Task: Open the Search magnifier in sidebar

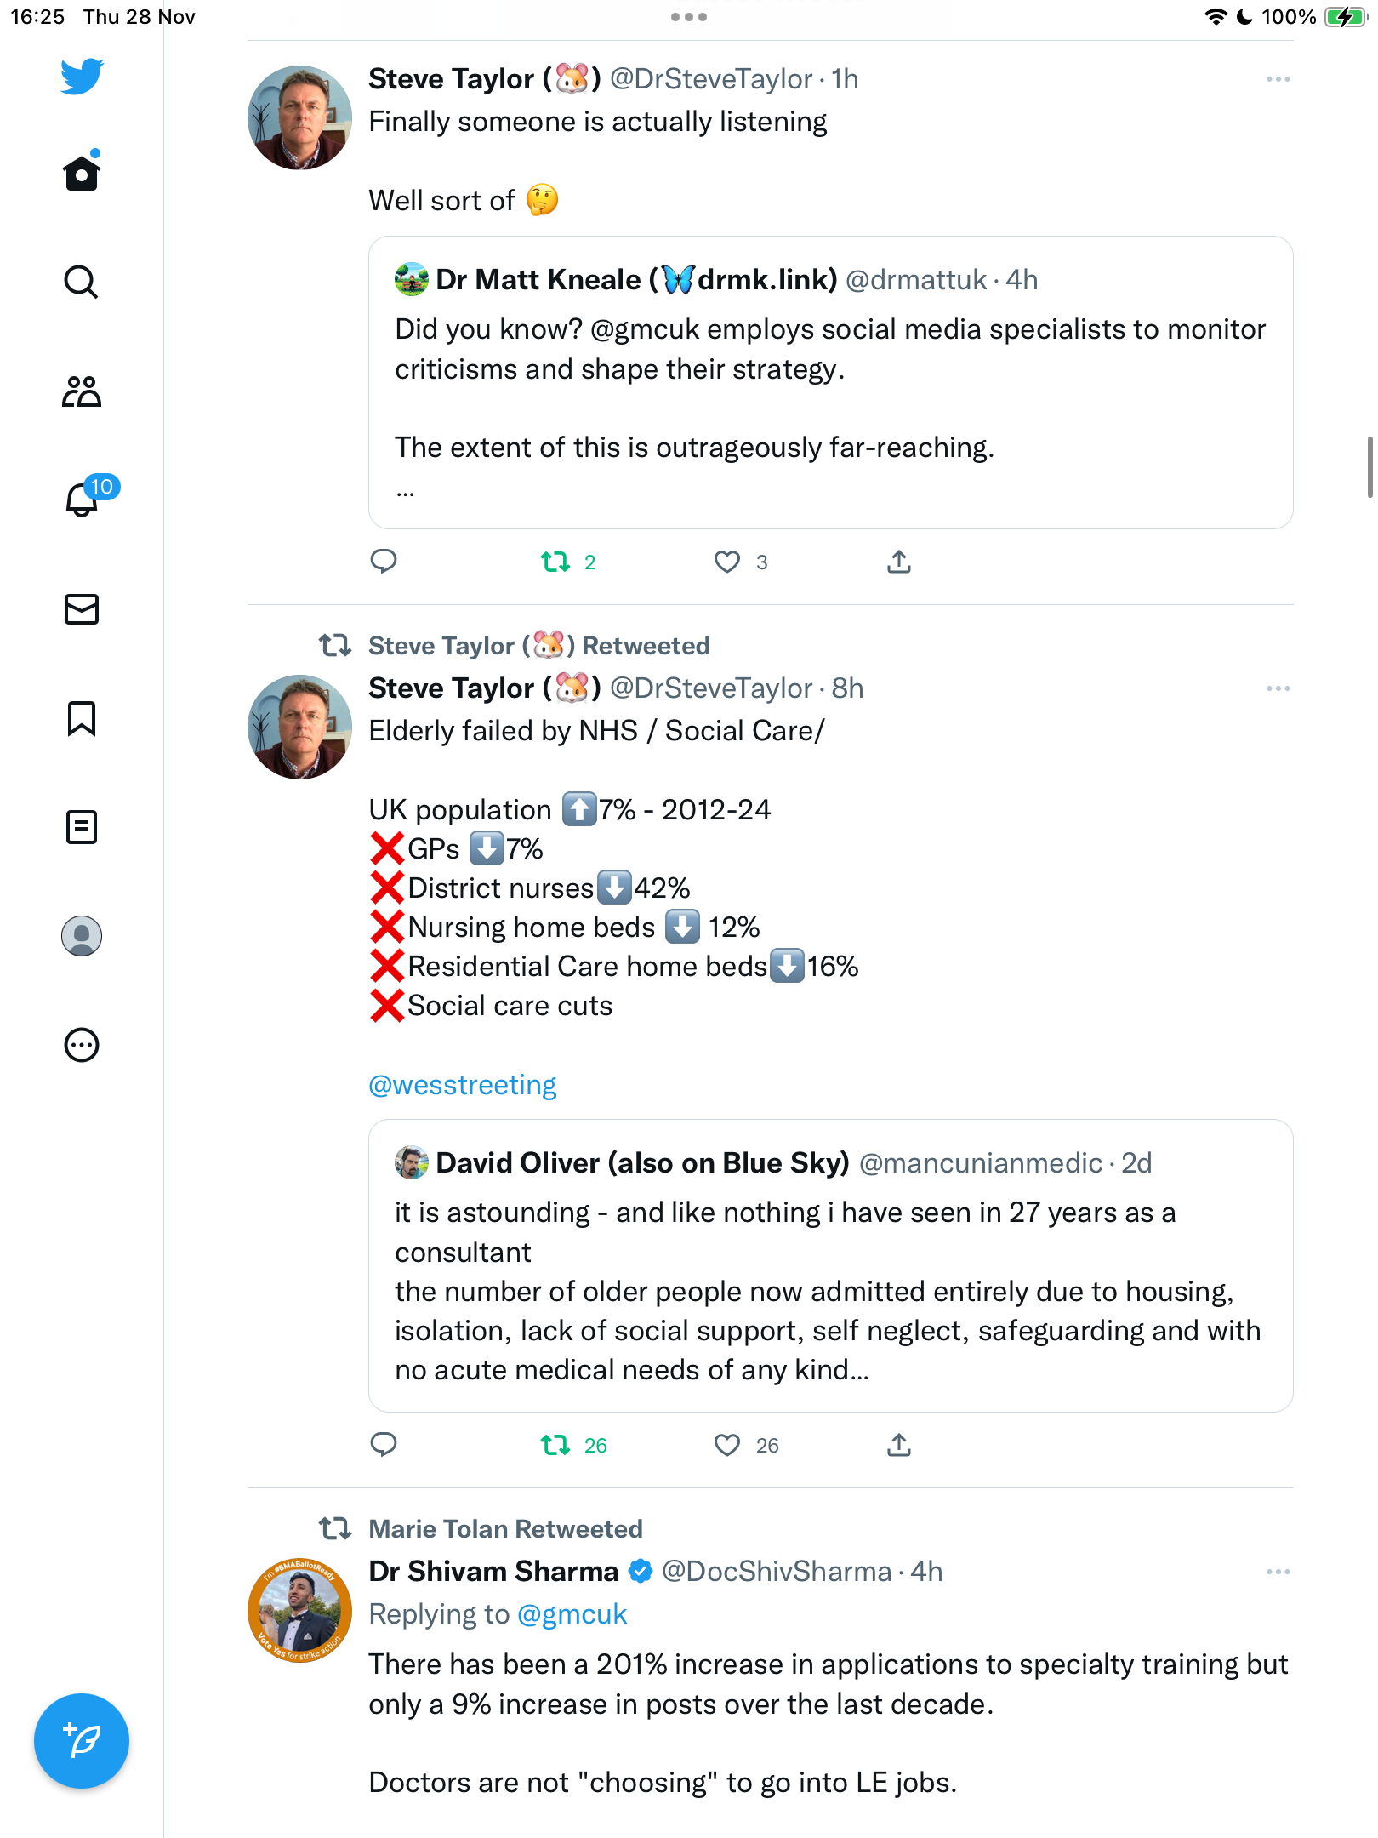Action: click(82, 282)
